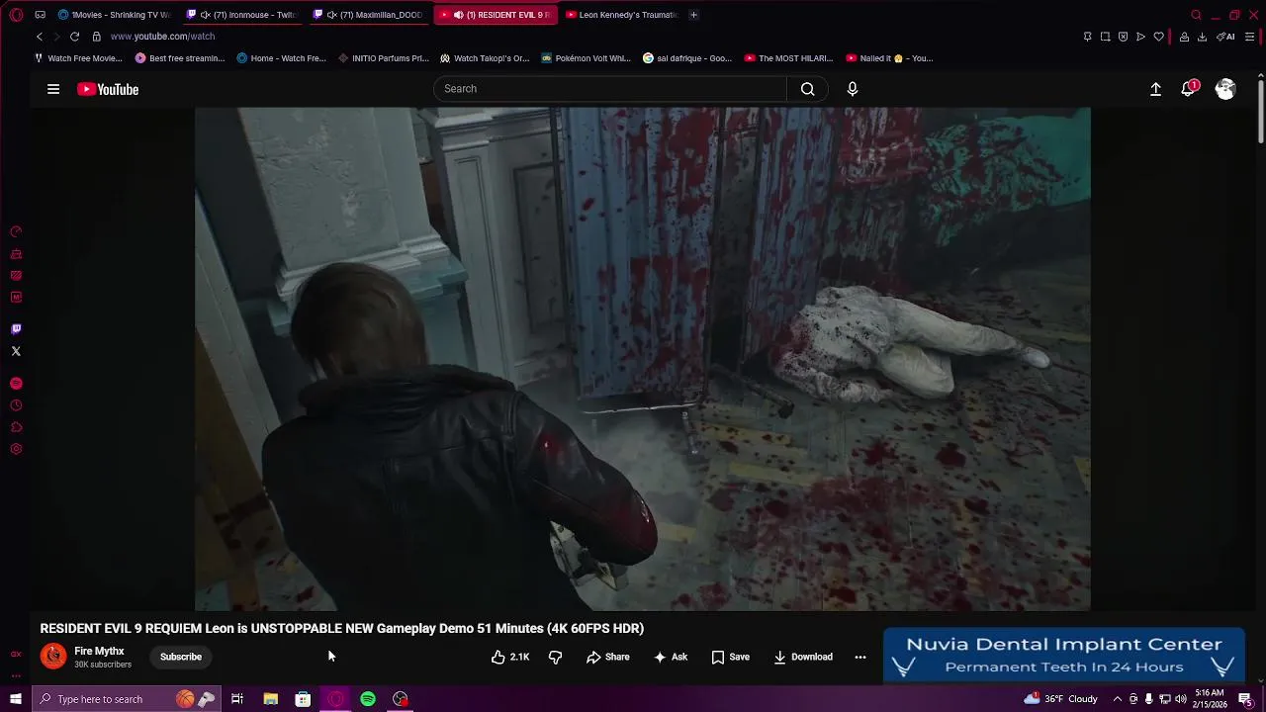Open Opera Easy Setup sliders icon
The image size is (1266, 712).
[x=1250, y=37]
